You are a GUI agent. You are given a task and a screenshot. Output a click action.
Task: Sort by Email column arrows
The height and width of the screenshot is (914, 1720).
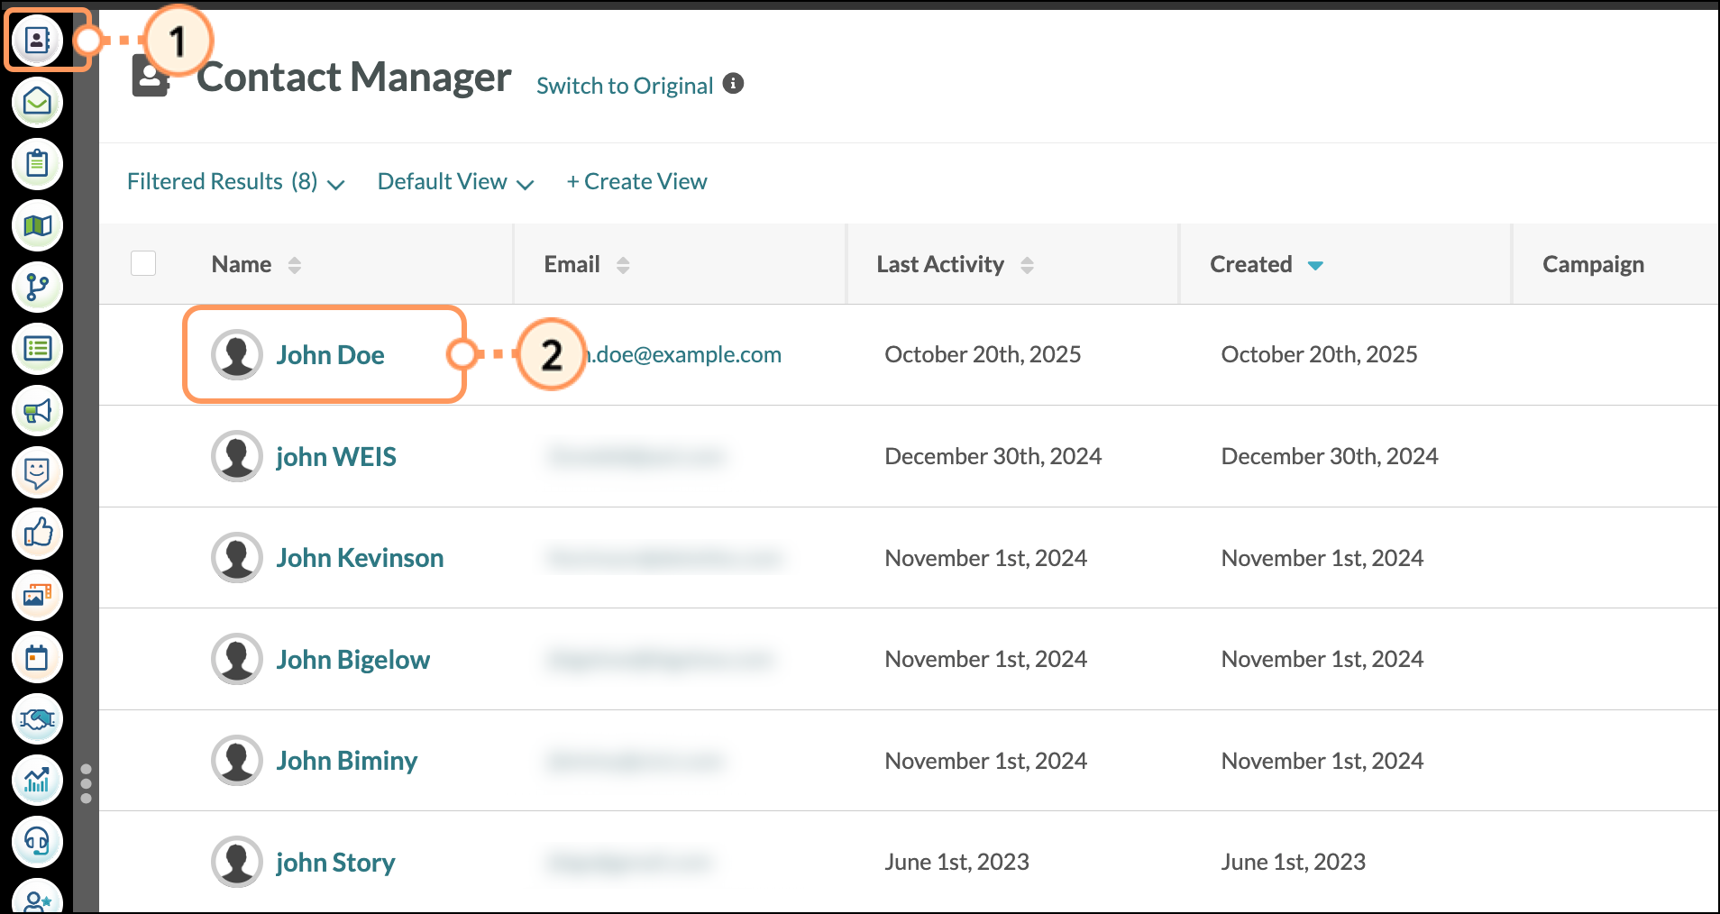(622, 265)
